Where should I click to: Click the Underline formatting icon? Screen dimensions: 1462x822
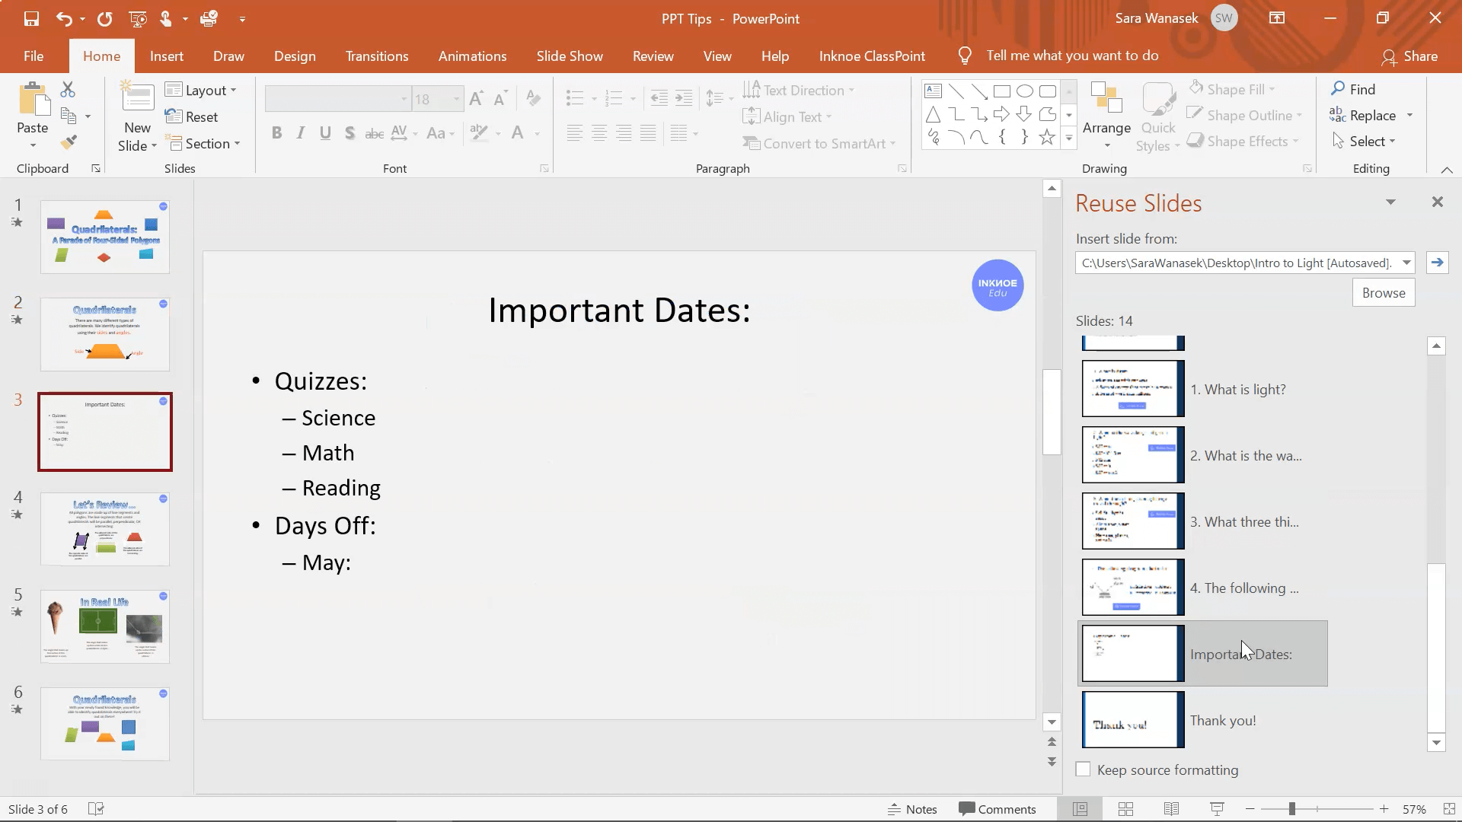click(x=324, y=132)
